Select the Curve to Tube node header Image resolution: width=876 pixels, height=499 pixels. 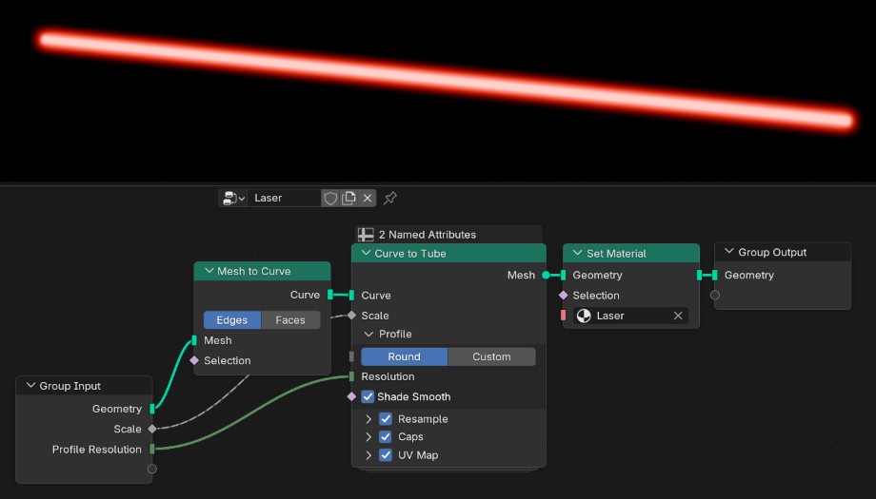click(448, 253)
